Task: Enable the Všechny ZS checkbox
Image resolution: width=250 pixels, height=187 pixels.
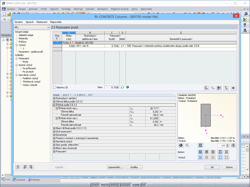Action: (55, 88)
